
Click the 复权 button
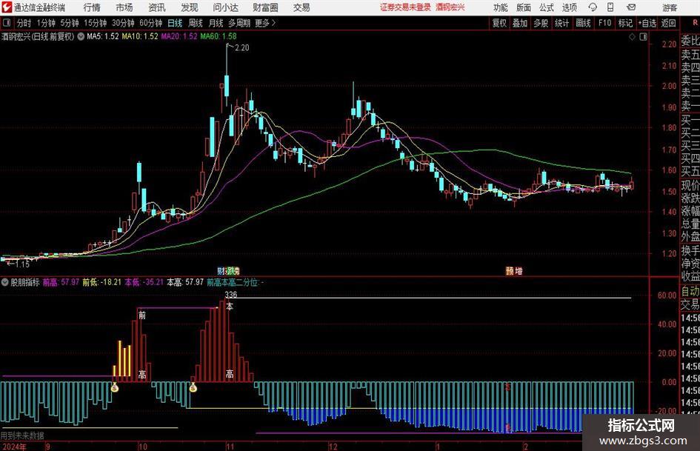499,23
